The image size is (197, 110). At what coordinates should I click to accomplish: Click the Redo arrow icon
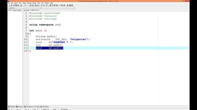pos(27,5)
